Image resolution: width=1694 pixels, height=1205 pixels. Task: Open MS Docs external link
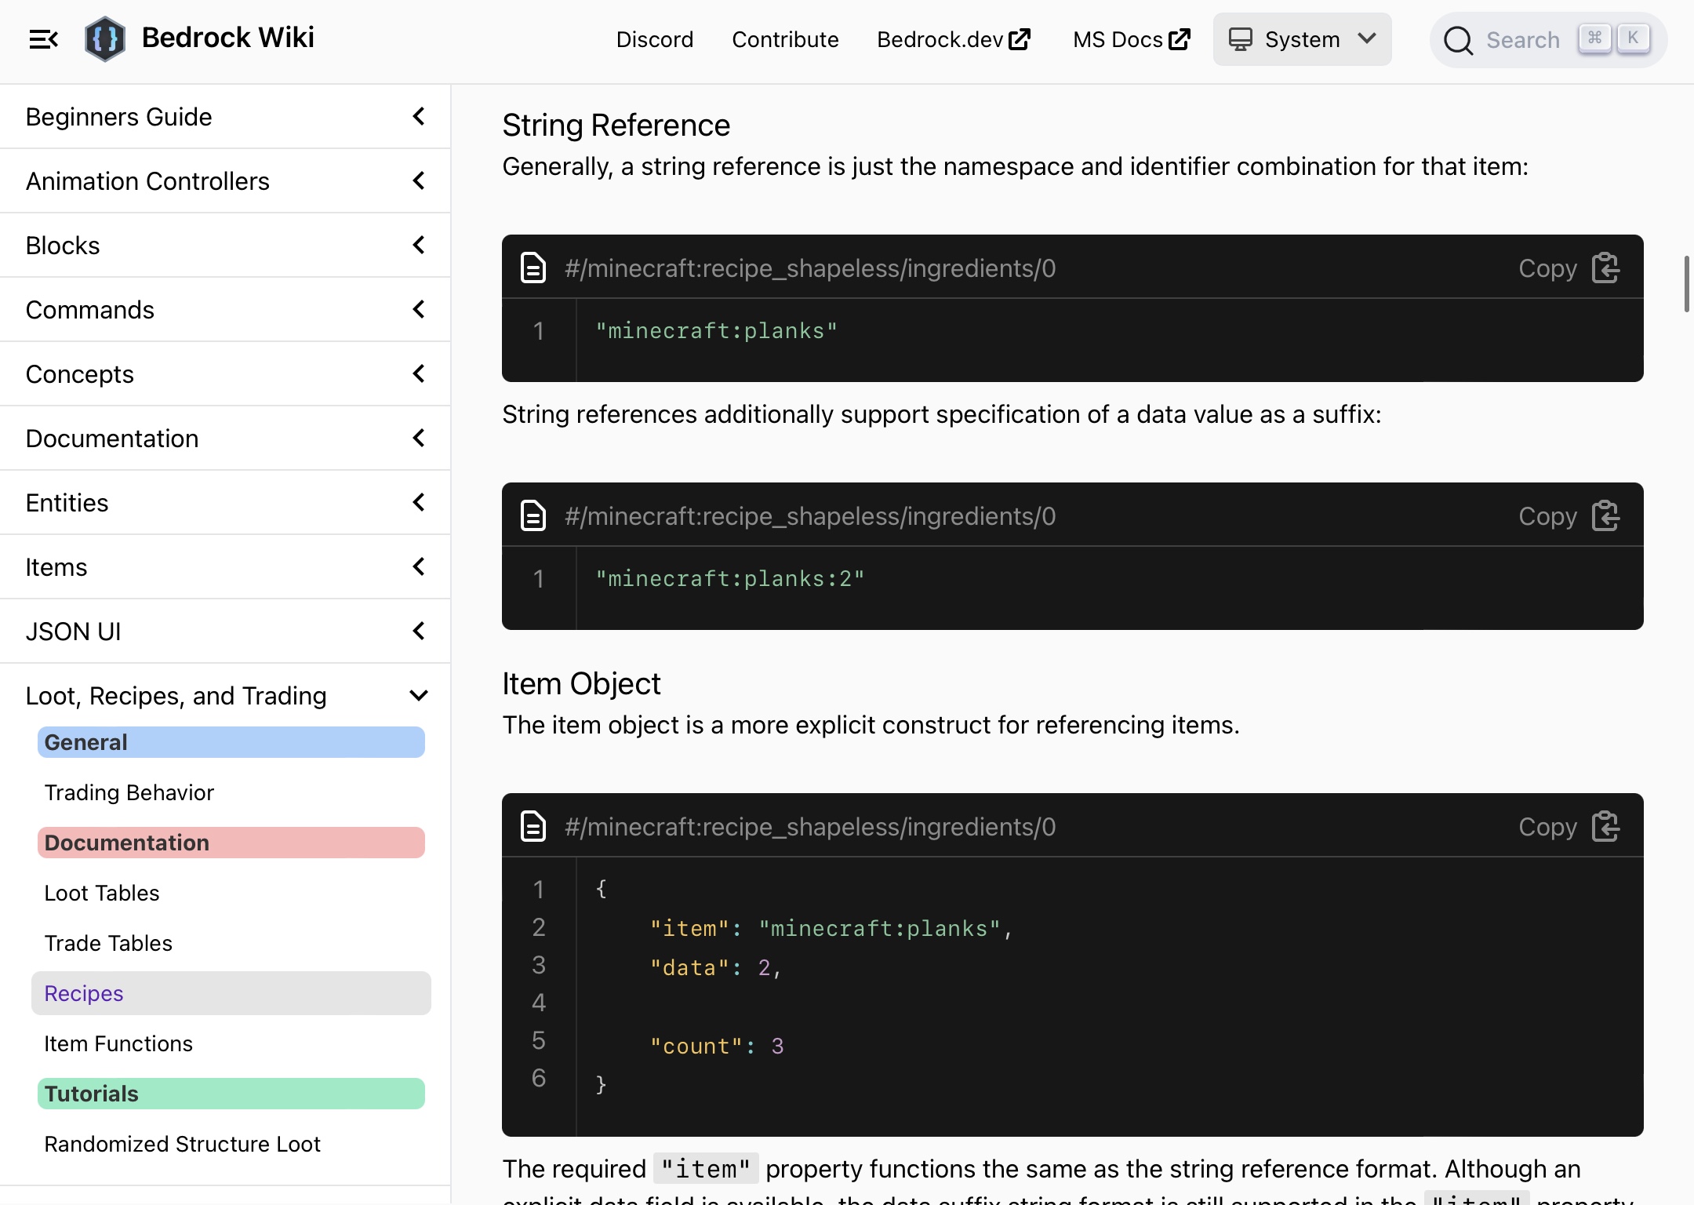click(1132, 39)
